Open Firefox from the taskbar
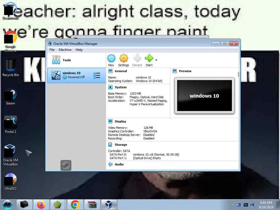The image size is (280, 210). [41, 205]
